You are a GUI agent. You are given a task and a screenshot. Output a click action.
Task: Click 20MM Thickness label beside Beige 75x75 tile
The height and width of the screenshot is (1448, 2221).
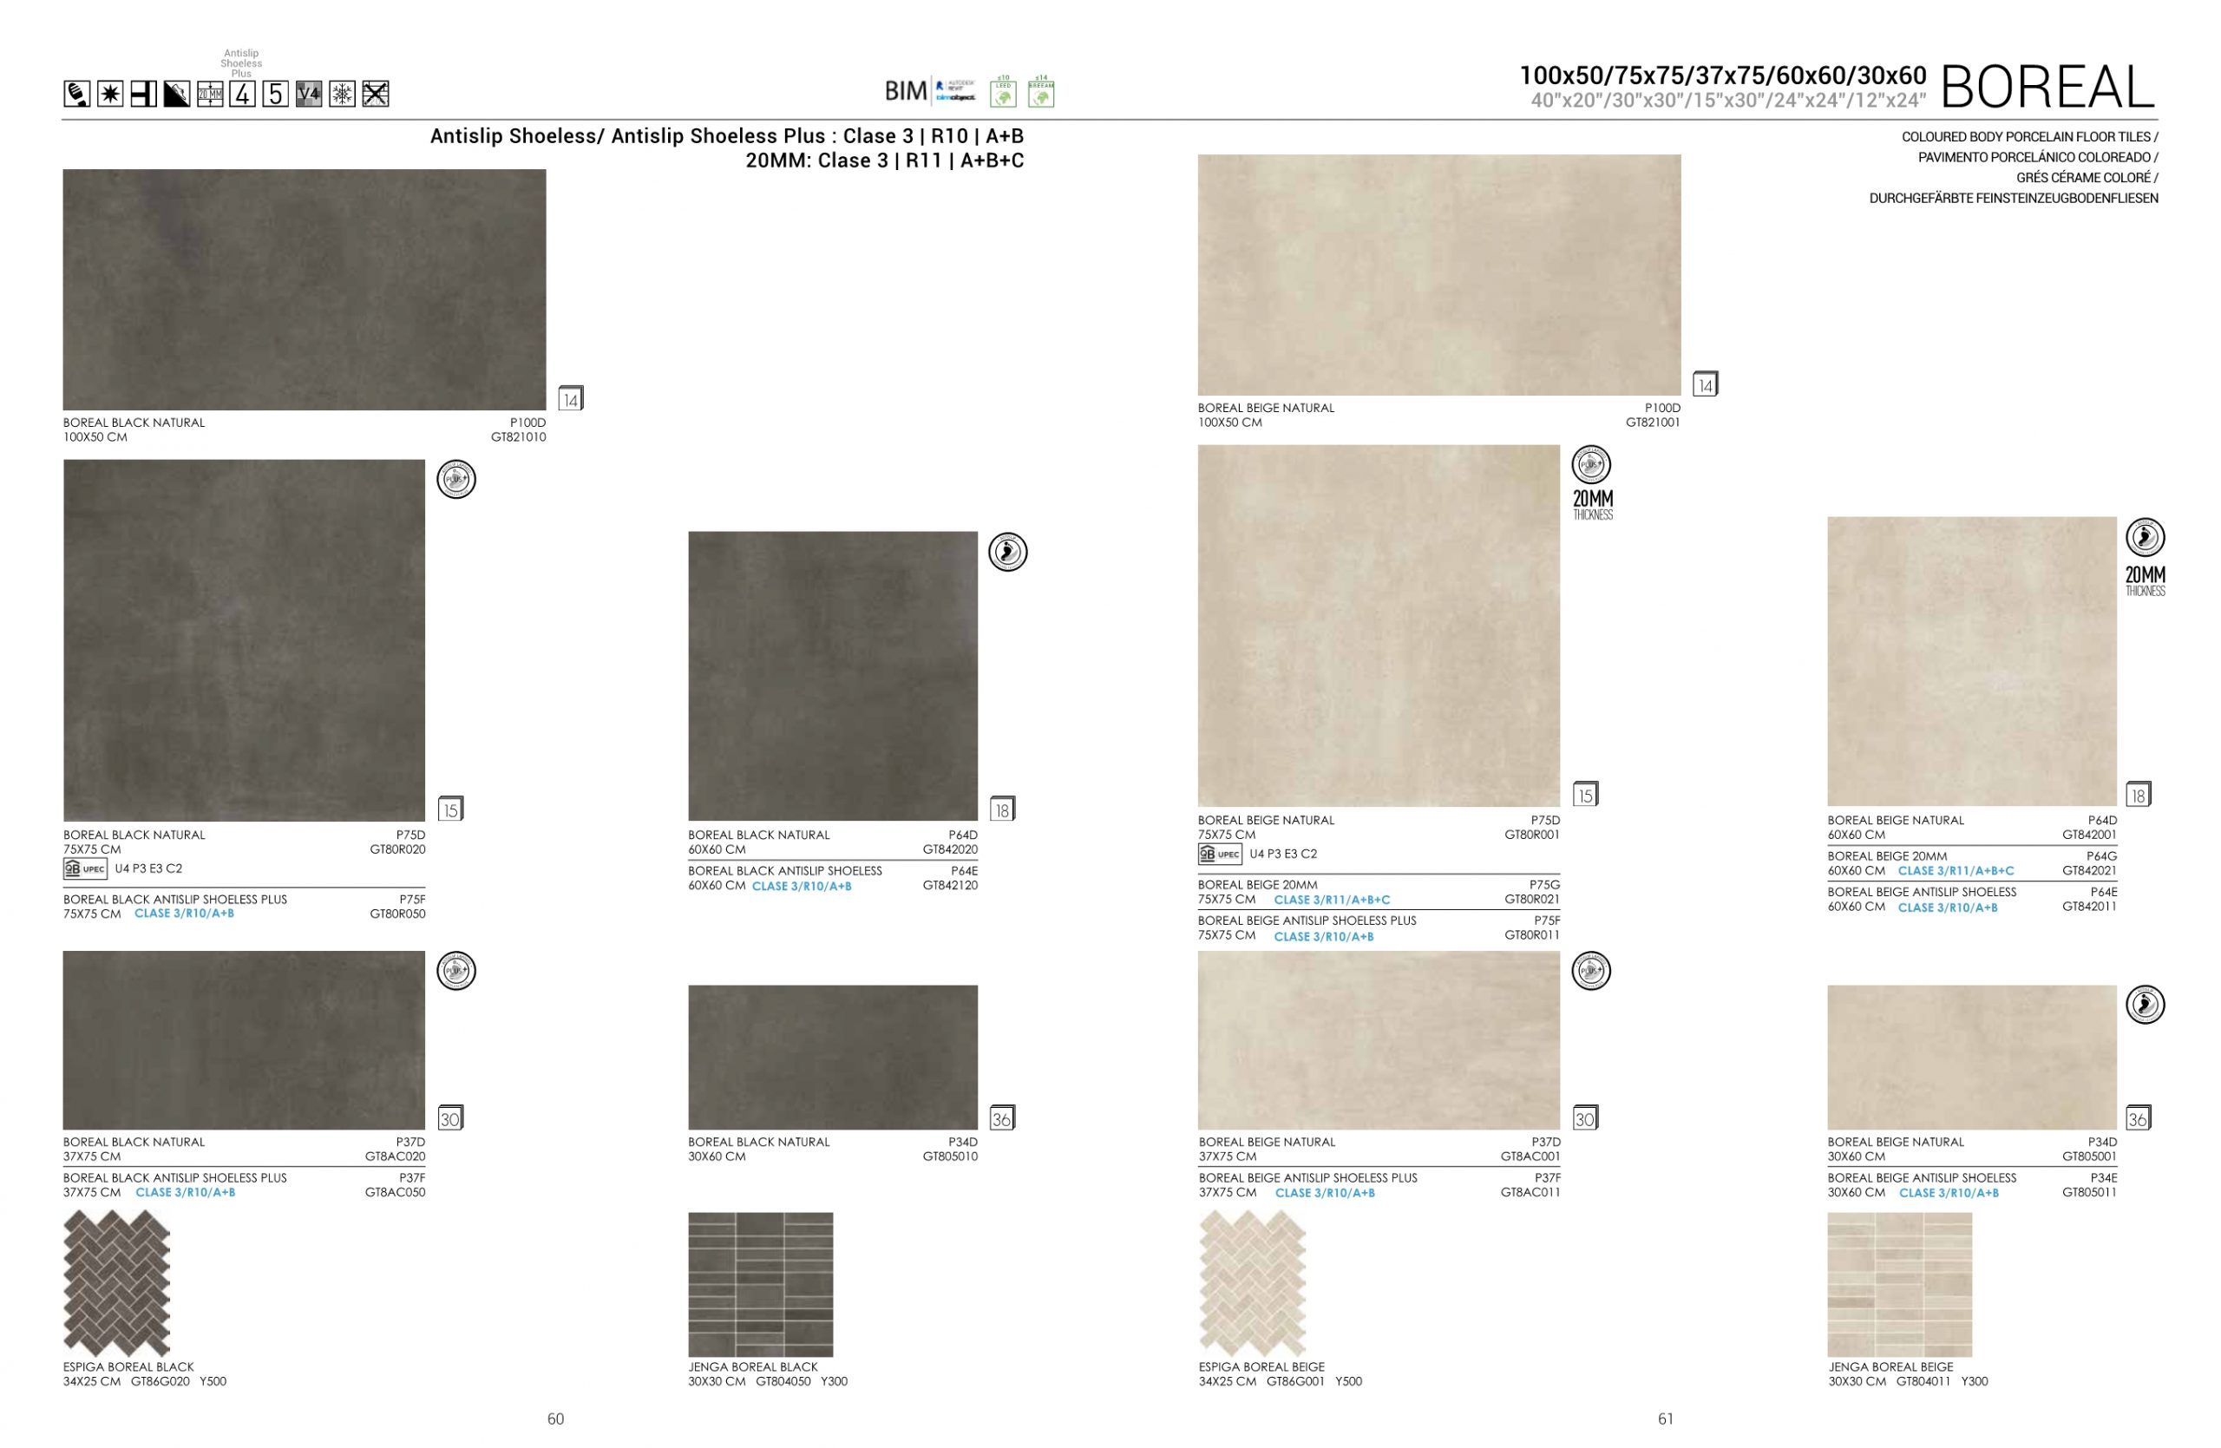pos(1593,505)
